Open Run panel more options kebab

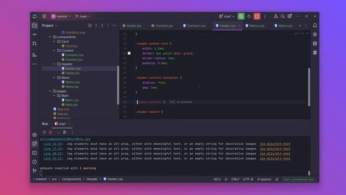(72, 132)
